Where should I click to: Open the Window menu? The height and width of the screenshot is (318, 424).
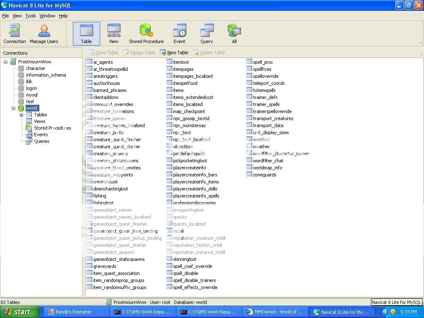[x=47, y=16]
